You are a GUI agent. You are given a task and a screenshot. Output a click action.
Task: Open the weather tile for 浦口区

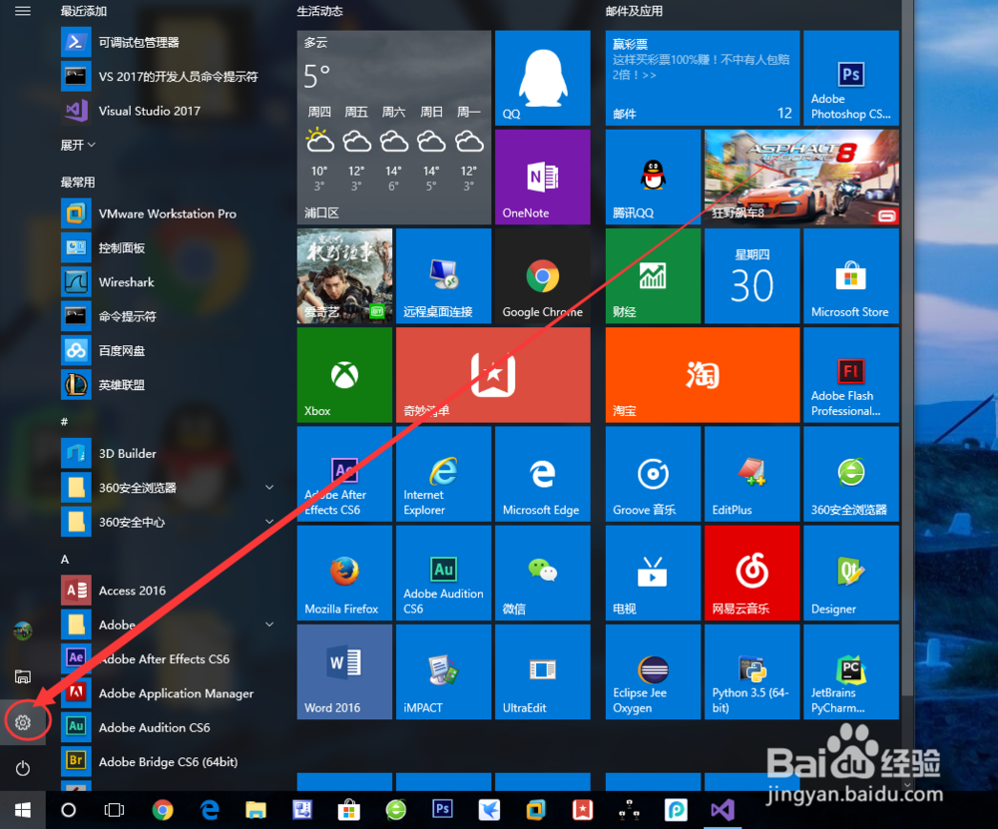tap(394, 128)
